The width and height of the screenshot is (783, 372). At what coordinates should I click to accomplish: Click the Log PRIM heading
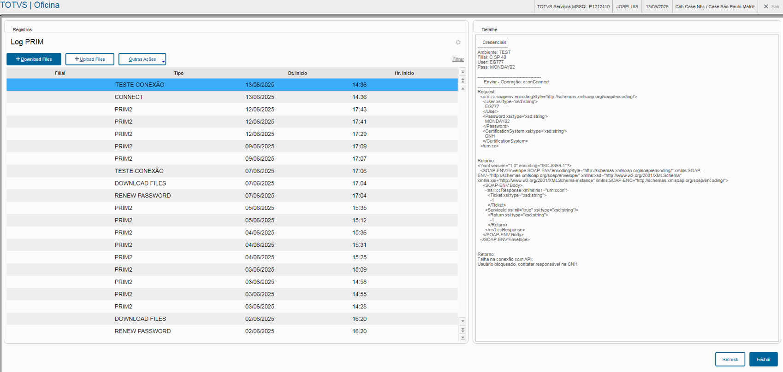pos(27,42)
